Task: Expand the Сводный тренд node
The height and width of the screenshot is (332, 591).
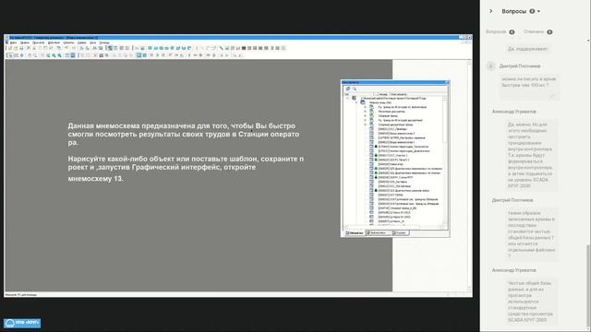Action: (x=365, y=116)
